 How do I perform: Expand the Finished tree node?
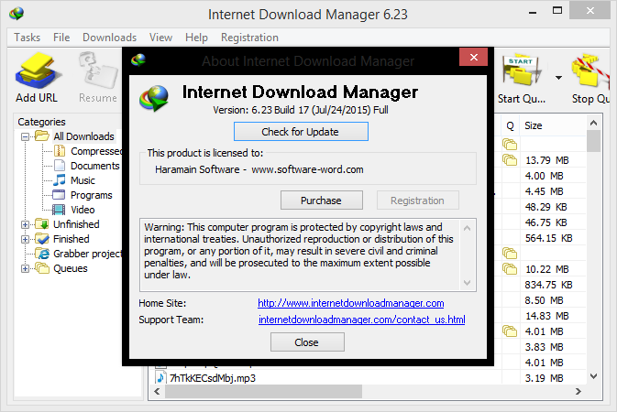point(25,239)
